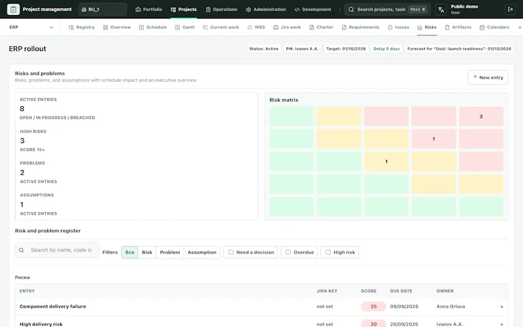The width and height of the screenshot is (523, 327).
Task: Open the High delivery risk entry
Action: [x=41, y=324]
